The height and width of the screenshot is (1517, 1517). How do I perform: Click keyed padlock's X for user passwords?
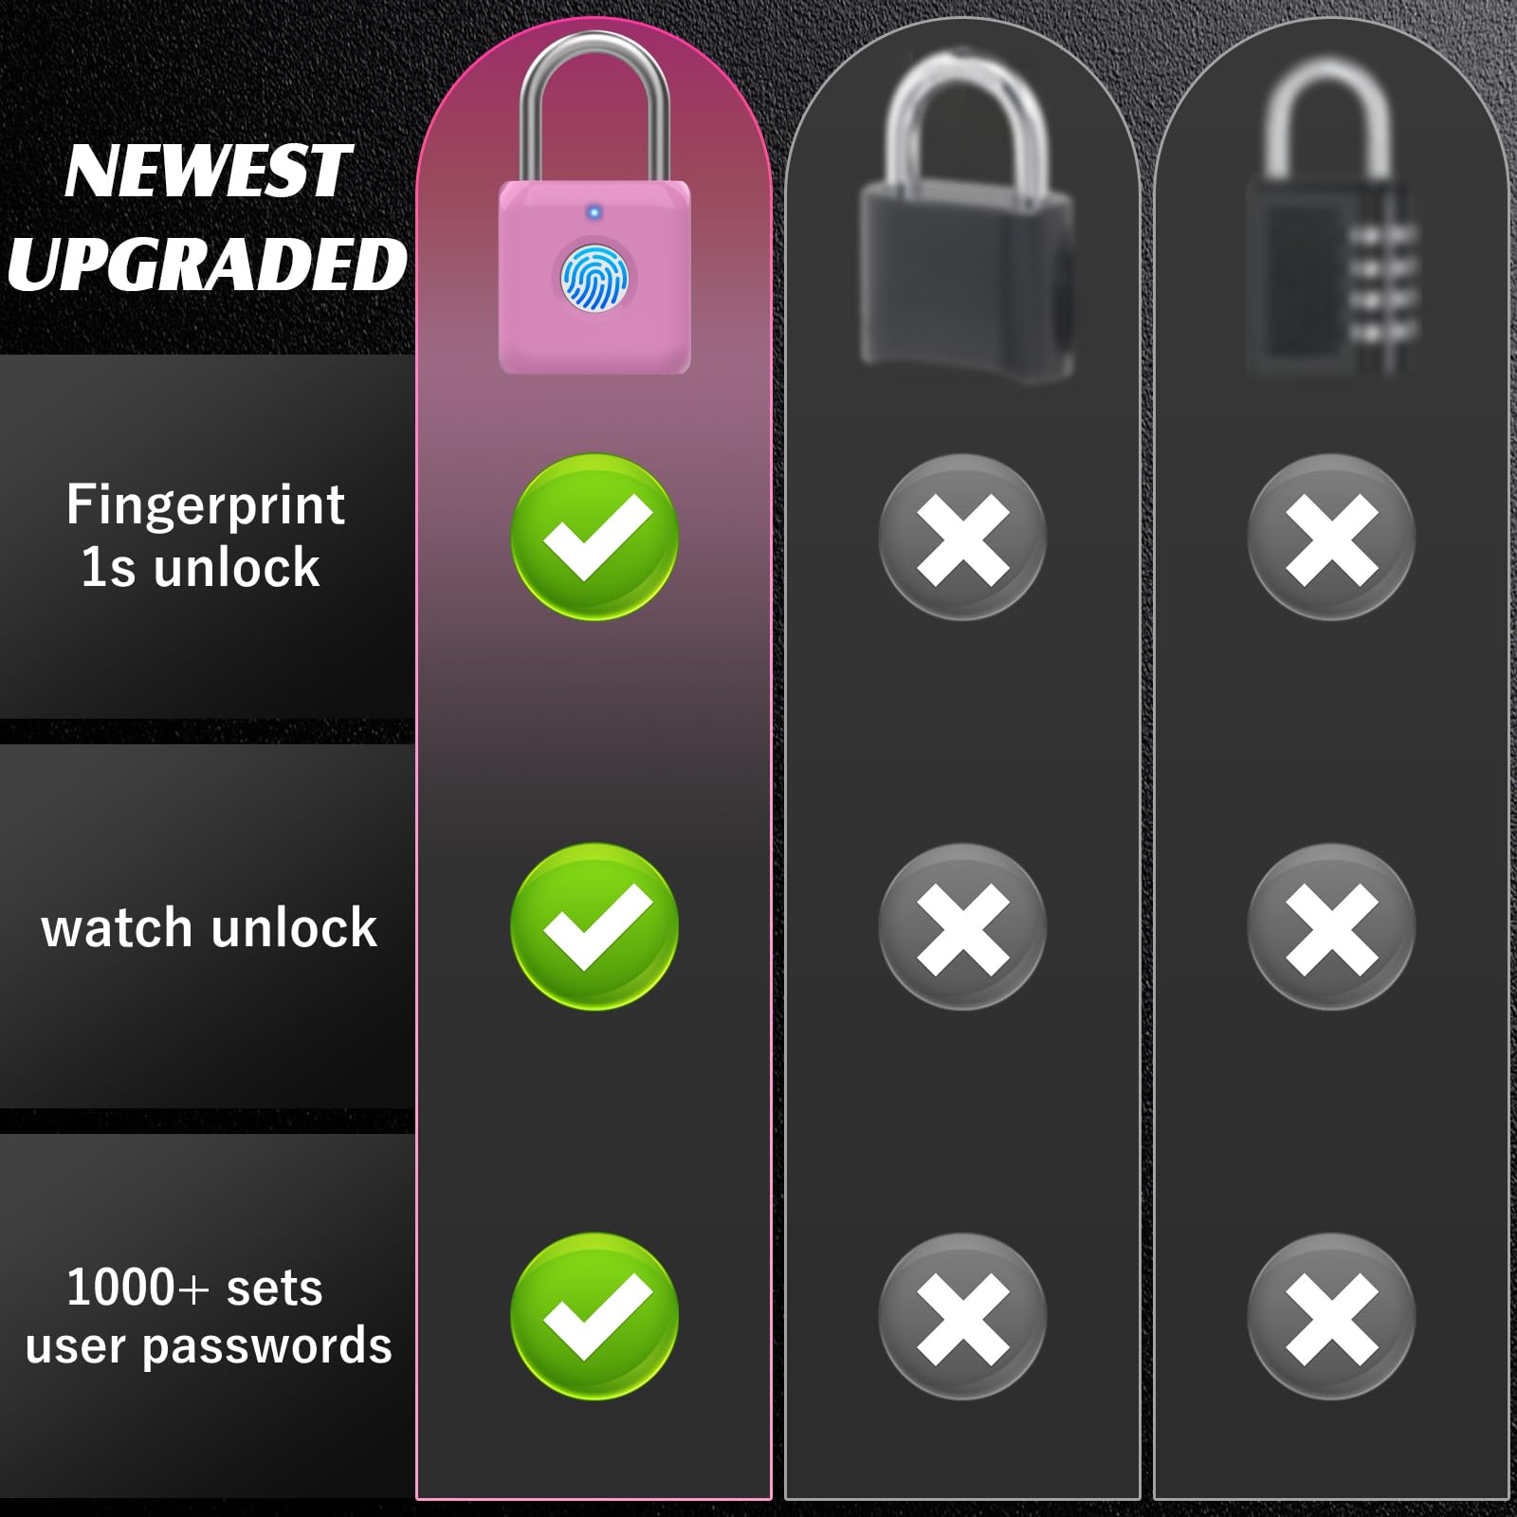tap(962, 1316)
